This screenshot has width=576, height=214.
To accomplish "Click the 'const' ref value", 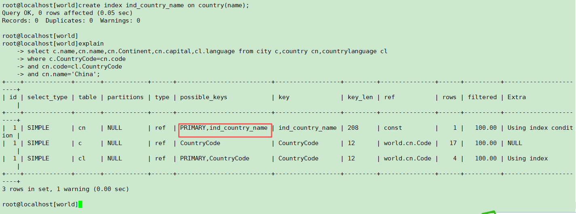I will click(x=393, y=128).
